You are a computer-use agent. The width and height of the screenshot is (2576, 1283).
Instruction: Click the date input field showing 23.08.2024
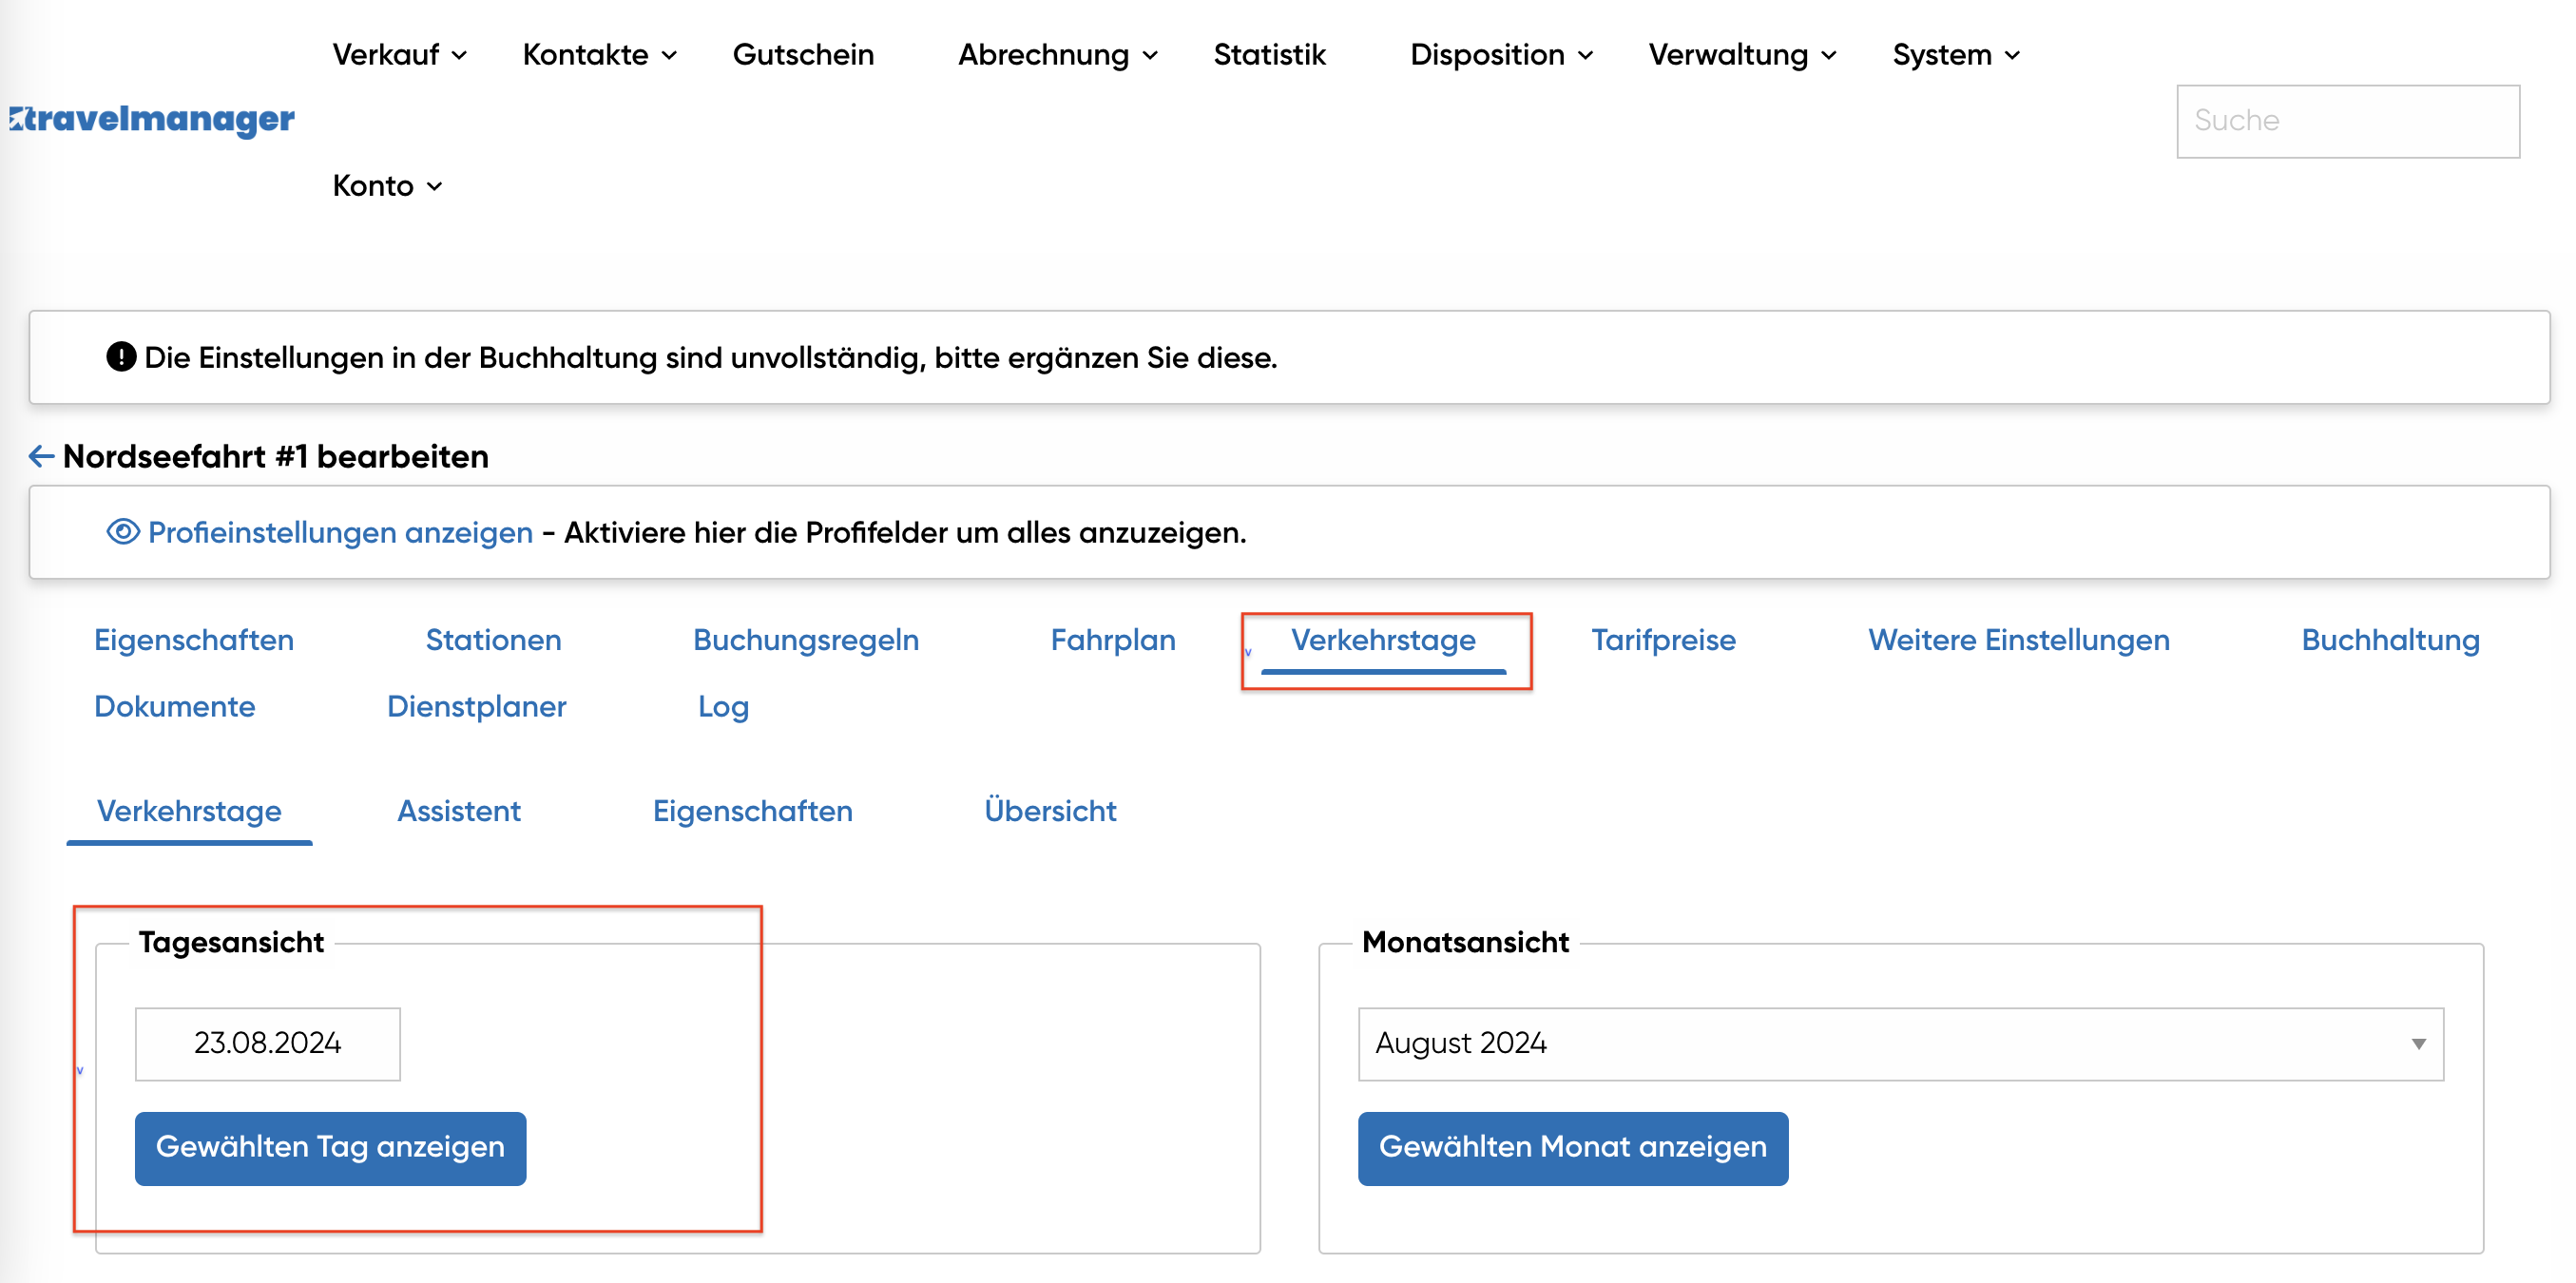pos(268,1044)
